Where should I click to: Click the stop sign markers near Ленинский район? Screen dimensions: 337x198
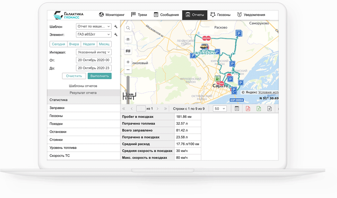point(206,38)
